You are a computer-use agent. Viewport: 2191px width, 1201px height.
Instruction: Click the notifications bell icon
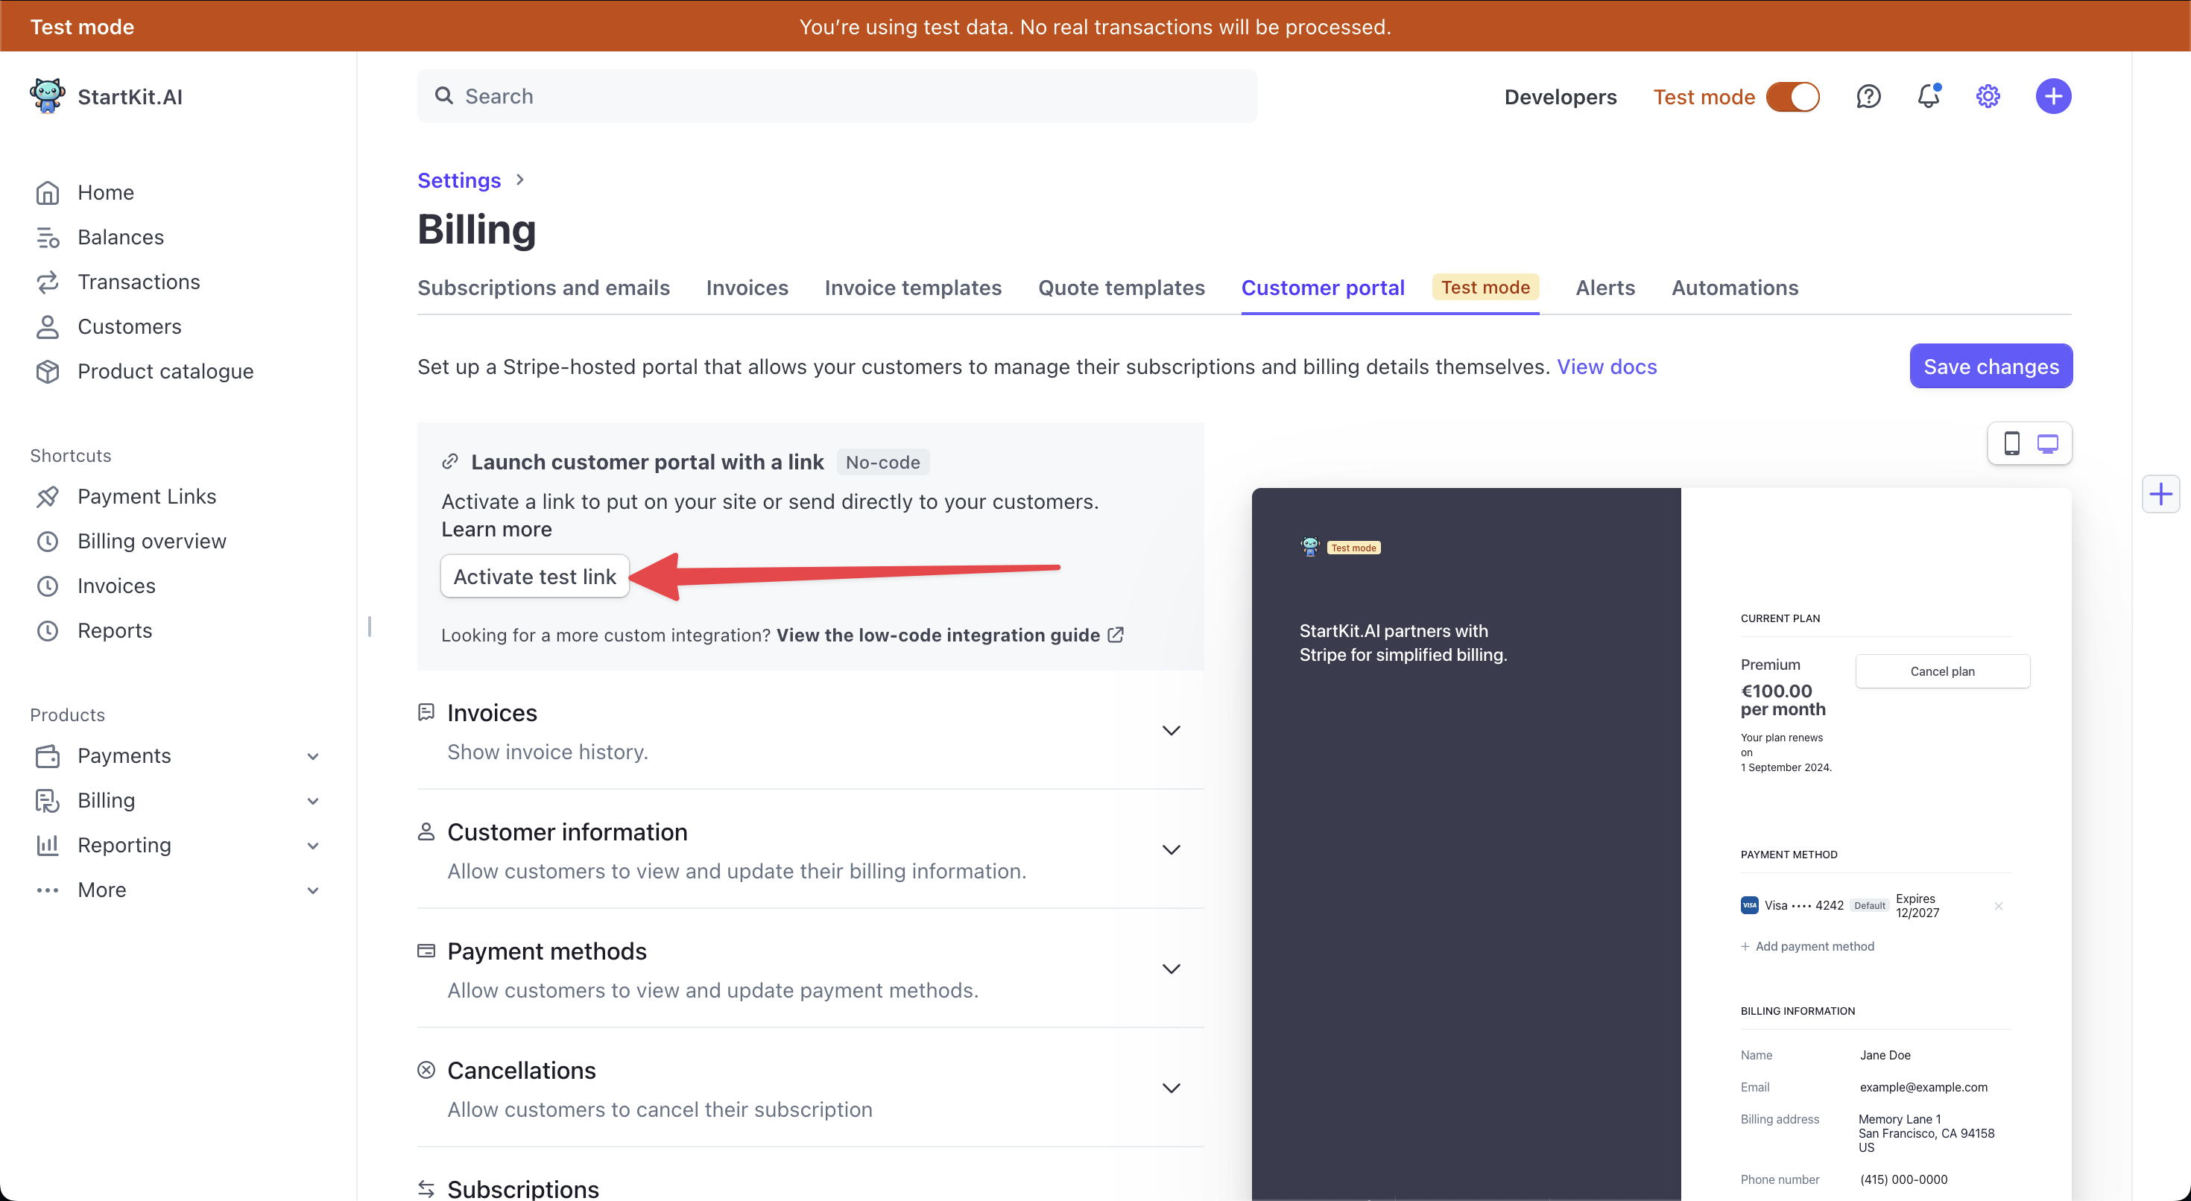(1928, 95)
